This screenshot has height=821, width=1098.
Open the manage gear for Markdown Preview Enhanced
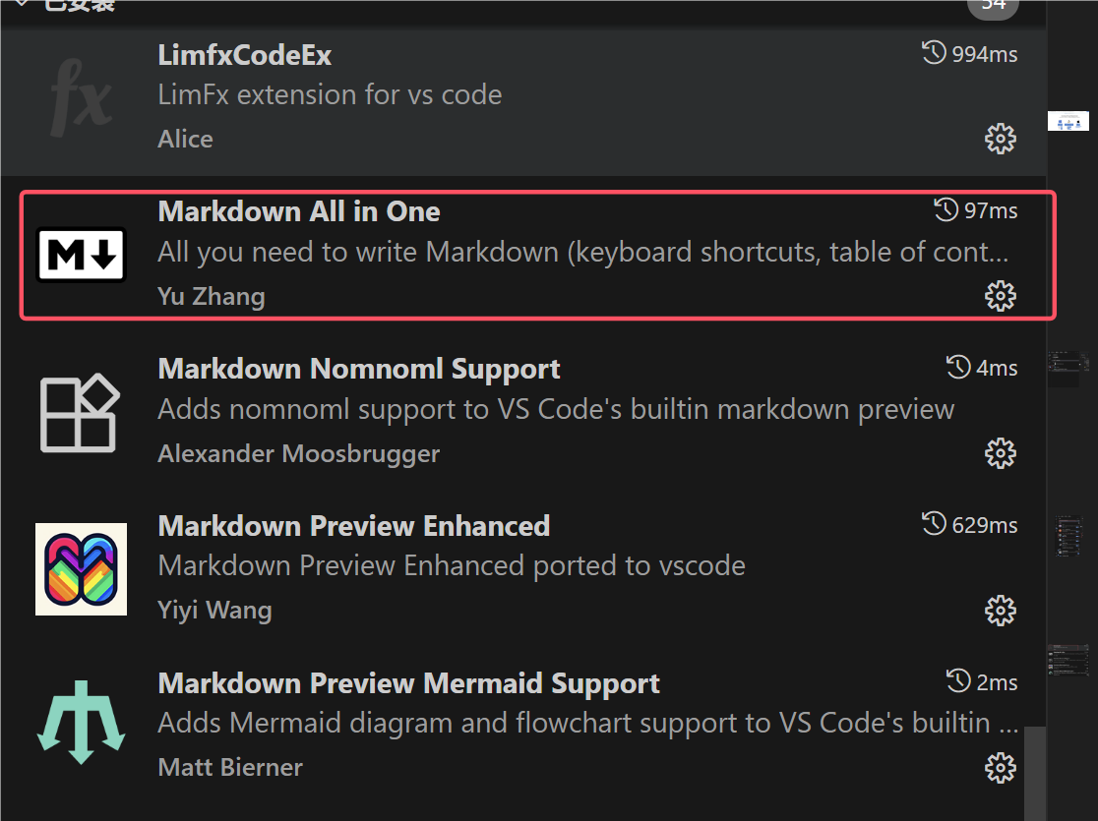coord(1001,610)
